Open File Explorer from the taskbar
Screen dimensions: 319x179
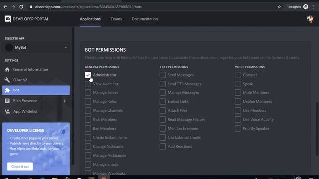pyautogui.click(x=54, y=178)
